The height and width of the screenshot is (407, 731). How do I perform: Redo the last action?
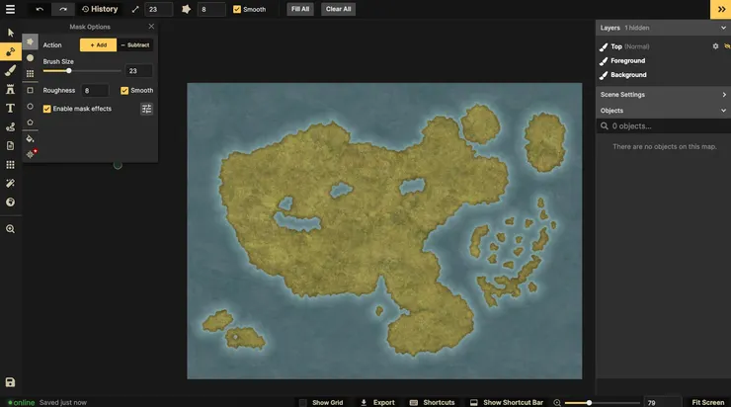coord(63,9)
